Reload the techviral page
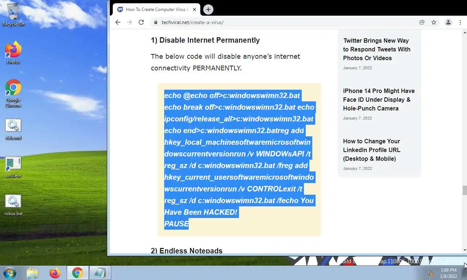Viewport: 467px width, 280px height. point(141,22)
